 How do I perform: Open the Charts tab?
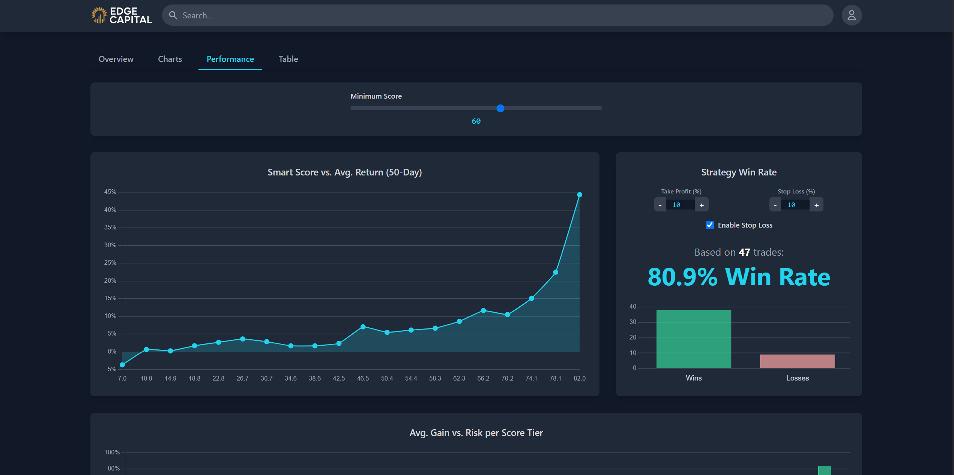point(170,59)
